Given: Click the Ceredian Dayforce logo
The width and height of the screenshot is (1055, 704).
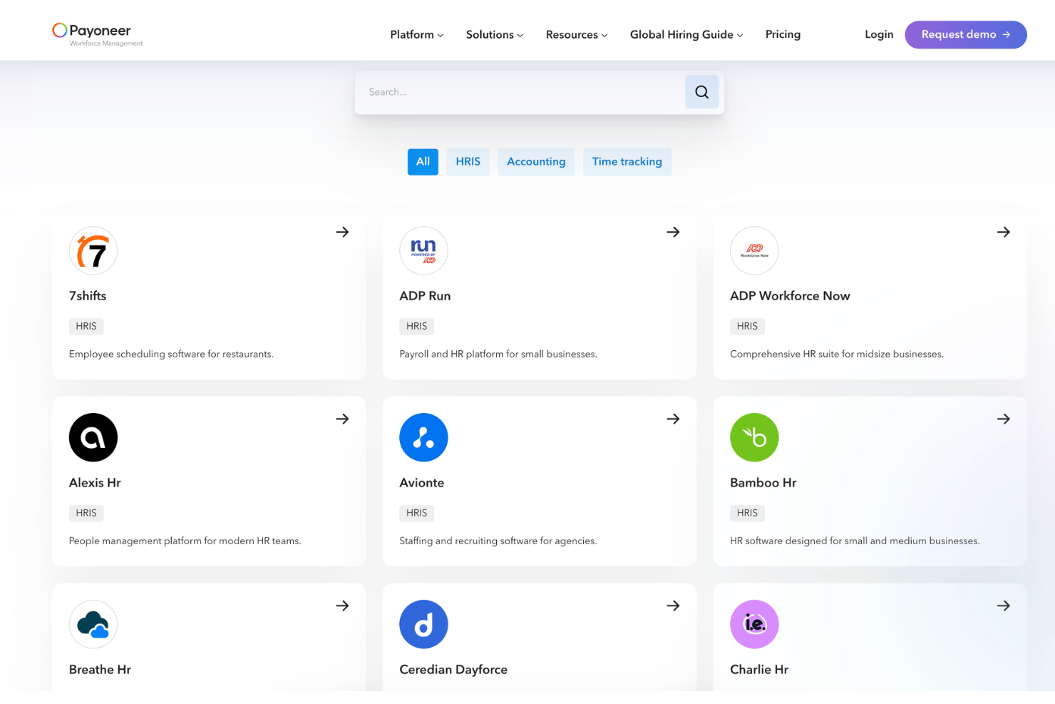Looking at the screenshot, I should pyautogui.click(x=423, y=624).
